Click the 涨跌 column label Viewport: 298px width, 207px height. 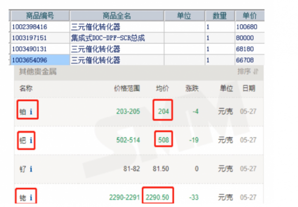pyautogui.click(x=192, y=88)
